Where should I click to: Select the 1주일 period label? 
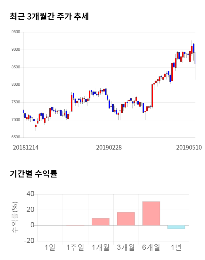(75, 247)
